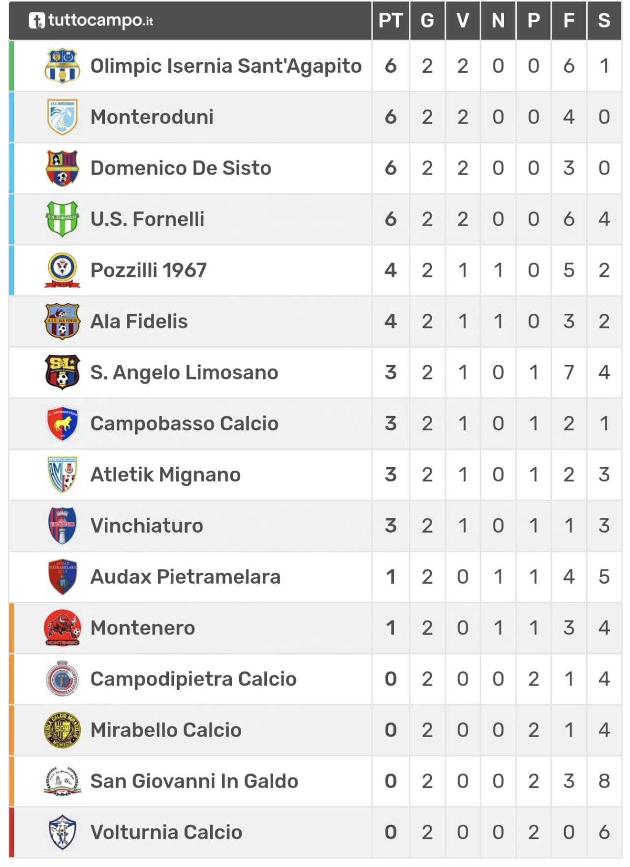Open the Domenico De Sisto team link
Image resolution: width=630 pixels, height=867 pixels.
[x=181, y=168]
